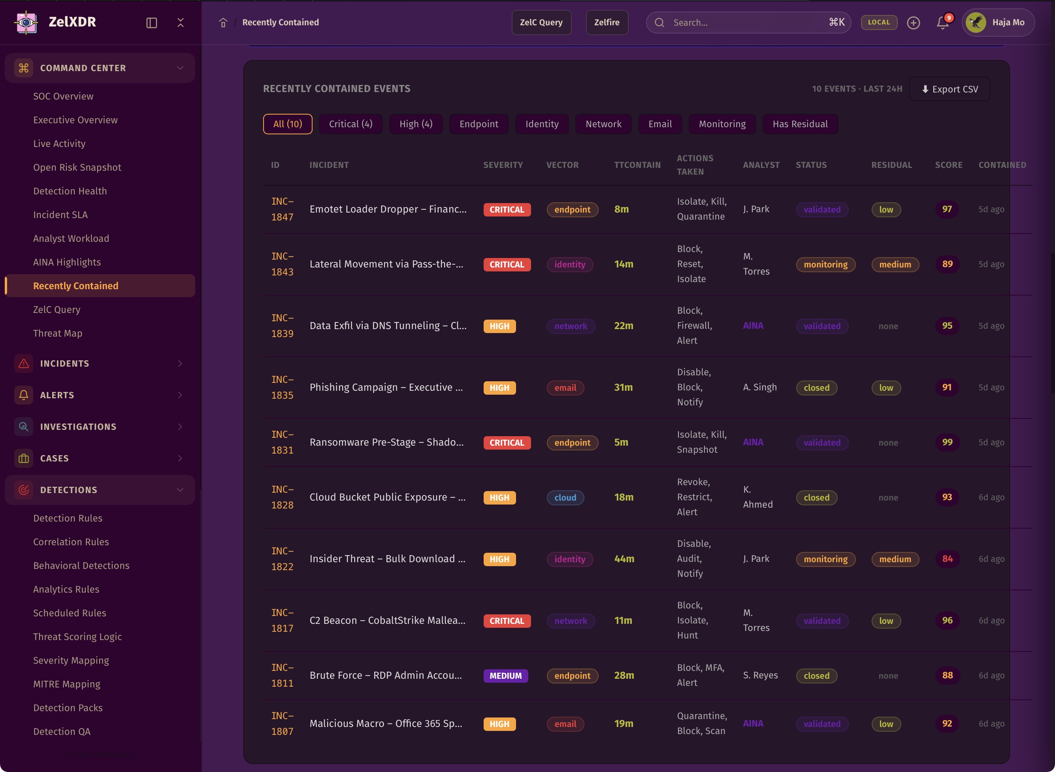Expand the Alerts section chevron
This screenshot has width=1055, height=772.
[180, 395]
